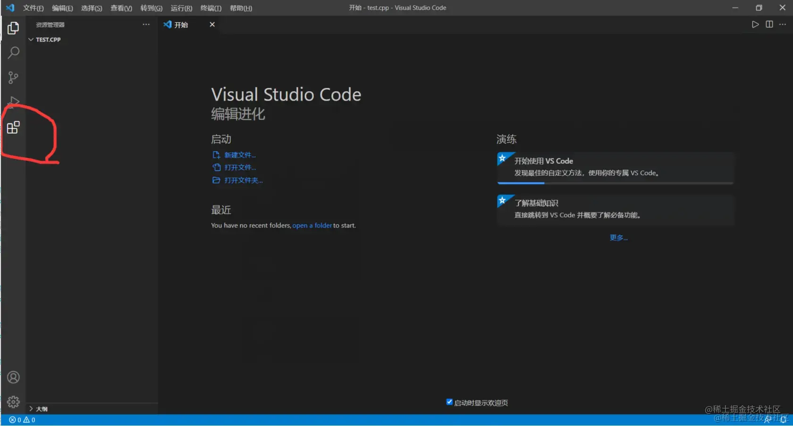Open the 查看(V) menu
Viewport: 793px width, 426px height.
pos(121,8)
